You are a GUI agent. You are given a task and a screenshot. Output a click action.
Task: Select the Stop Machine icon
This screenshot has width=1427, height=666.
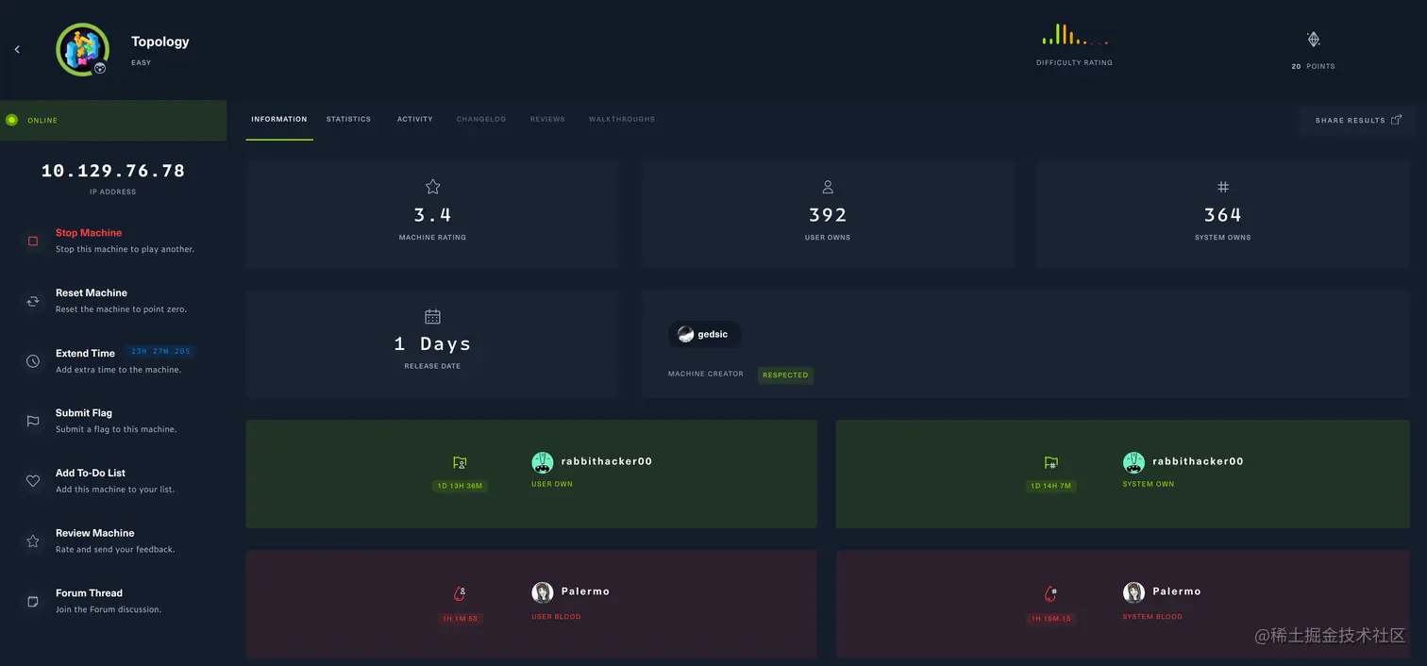(32, 241)
